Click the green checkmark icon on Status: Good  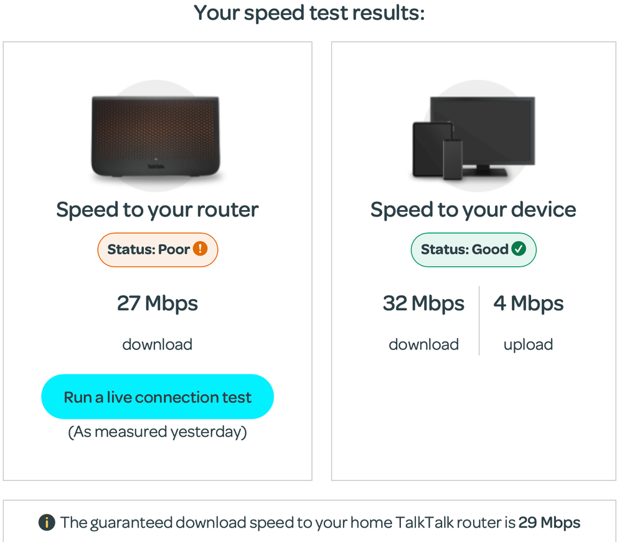[x=519, y=249]
